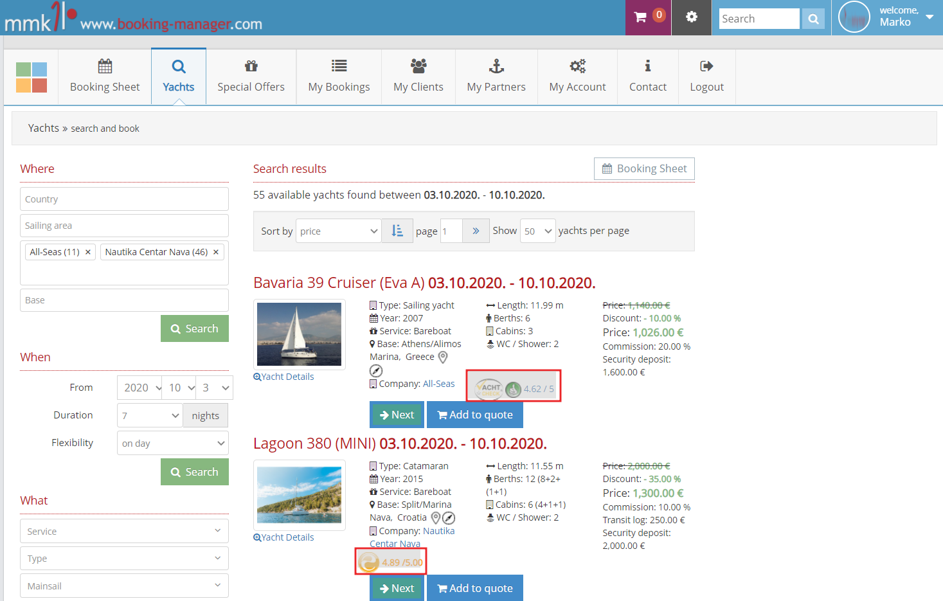
Task: Expand the Mainsail dropdown
Action: (x=124, y=586)
